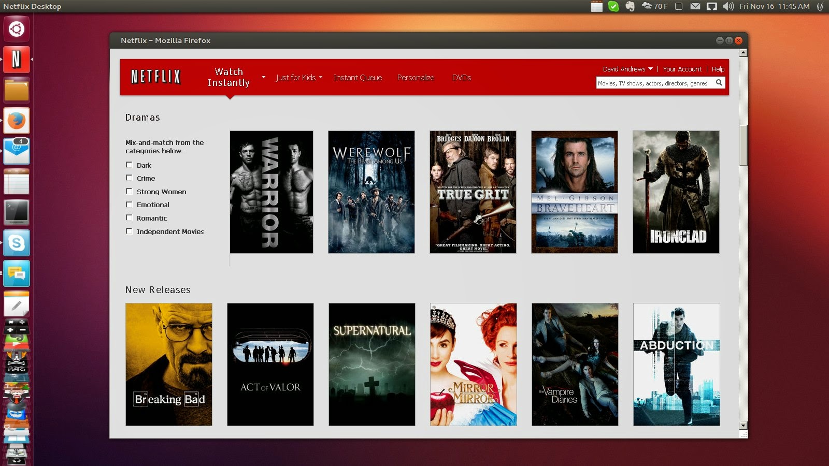Open the Files folder icon in dock
The width and height of the screenshot is (829, 466).
tap(17, 90)
